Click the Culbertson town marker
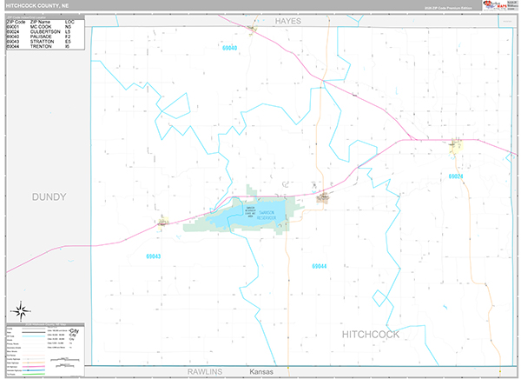The image size is (521, 379). (454, 146)
